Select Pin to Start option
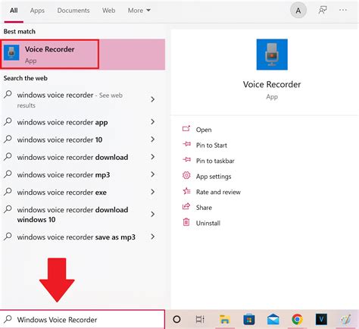Viewport: 359px width, 329px height. 211,146
